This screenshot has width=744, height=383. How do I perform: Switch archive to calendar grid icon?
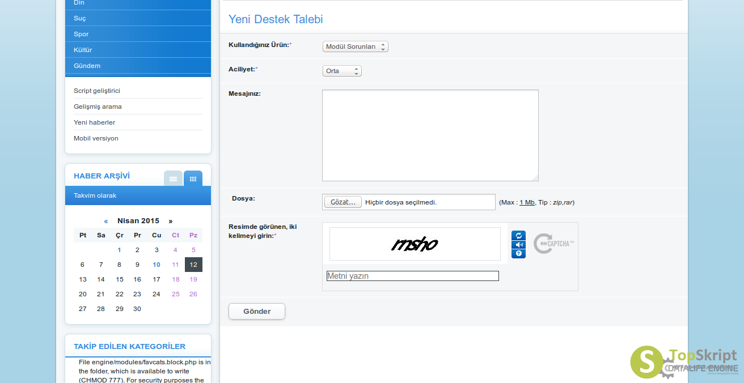(193, 178)
